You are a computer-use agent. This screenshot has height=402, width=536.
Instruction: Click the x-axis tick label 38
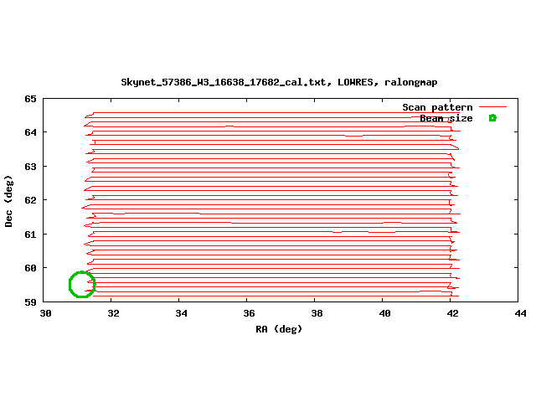317,313
